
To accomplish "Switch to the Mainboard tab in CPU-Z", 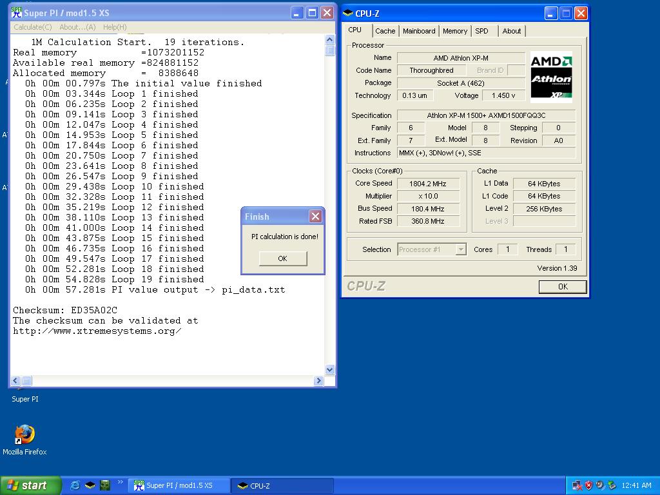I will click(x=419, y=31).
